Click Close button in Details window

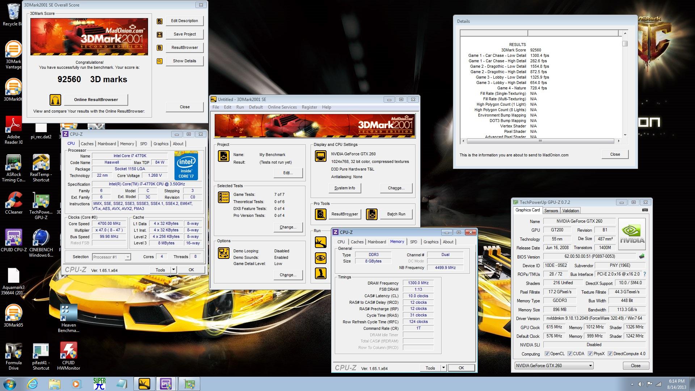coord(615,154)
